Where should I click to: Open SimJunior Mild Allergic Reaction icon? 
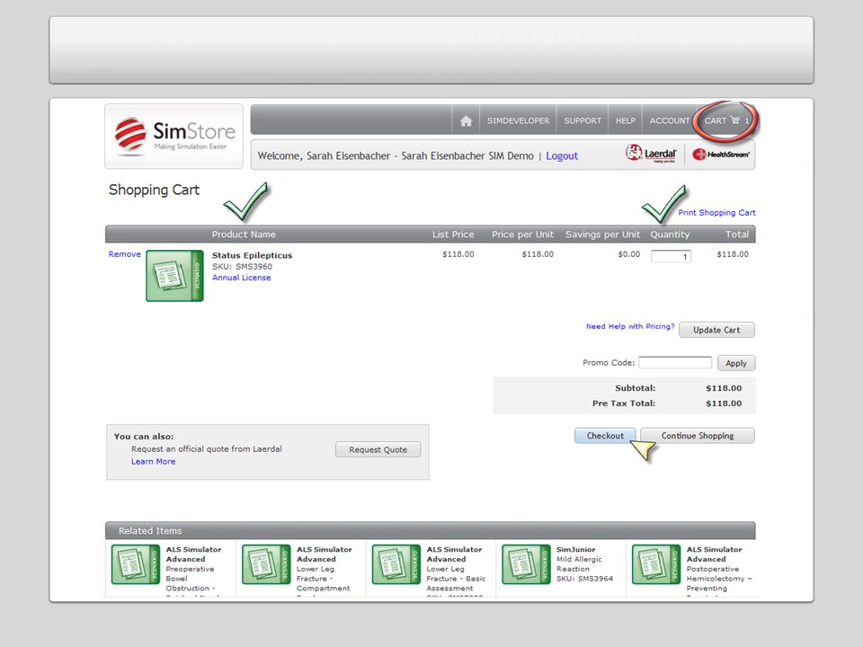coord(526,564)
